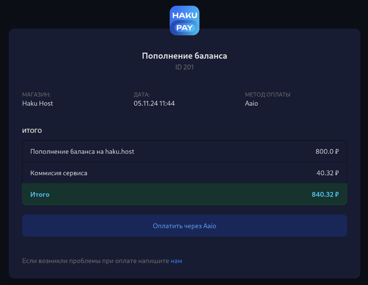The width and height of the screenshot is (368, 285).
Task: Select the 'Пополнение баланса на haku.host' row
Action: pyautogui.click(x=82, y=151)
